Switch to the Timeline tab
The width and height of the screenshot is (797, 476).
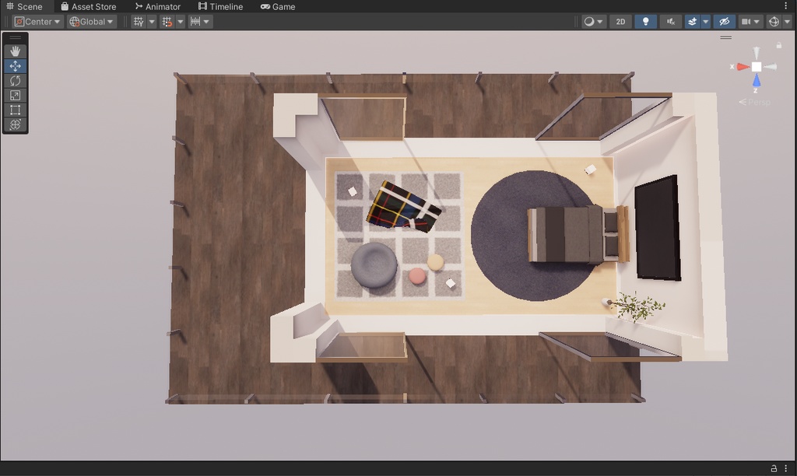[x=220, y=6]
